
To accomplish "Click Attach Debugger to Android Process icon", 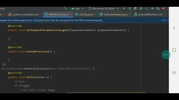I will [x=158, y=9].
